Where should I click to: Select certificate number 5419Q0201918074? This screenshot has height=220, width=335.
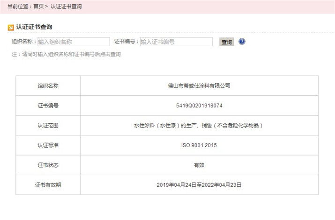coord(199,106)
